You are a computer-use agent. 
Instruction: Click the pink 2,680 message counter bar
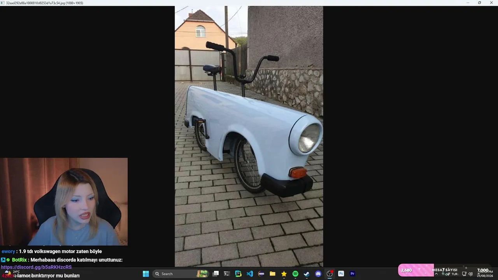tap(416, 270)
